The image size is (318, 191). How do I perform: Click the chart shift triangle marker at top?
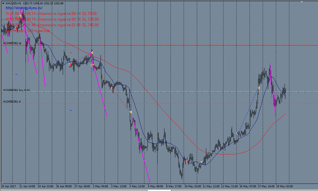coord(302,2)
